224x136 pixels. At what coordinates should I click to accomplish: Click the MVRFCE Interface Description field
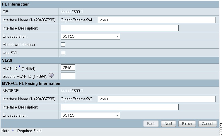(x=120, y=107)
